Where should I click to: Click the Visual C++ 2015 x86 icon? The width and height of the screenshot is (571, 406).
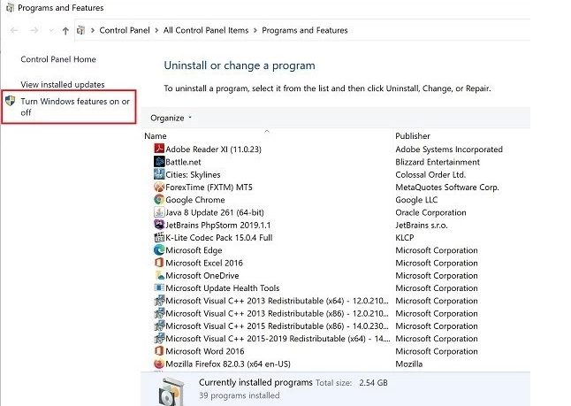tap(159, 326)
